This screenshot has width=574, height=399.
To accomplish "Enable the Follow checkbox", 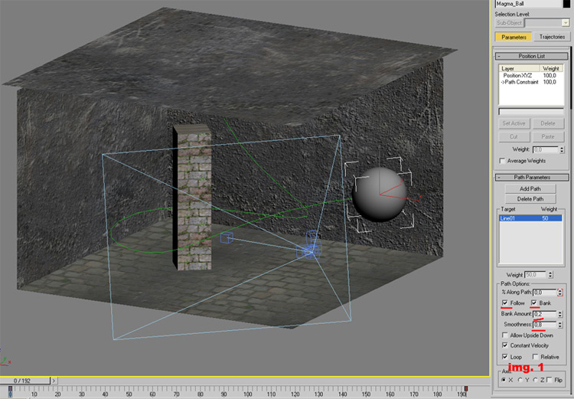I will point(504,303).
